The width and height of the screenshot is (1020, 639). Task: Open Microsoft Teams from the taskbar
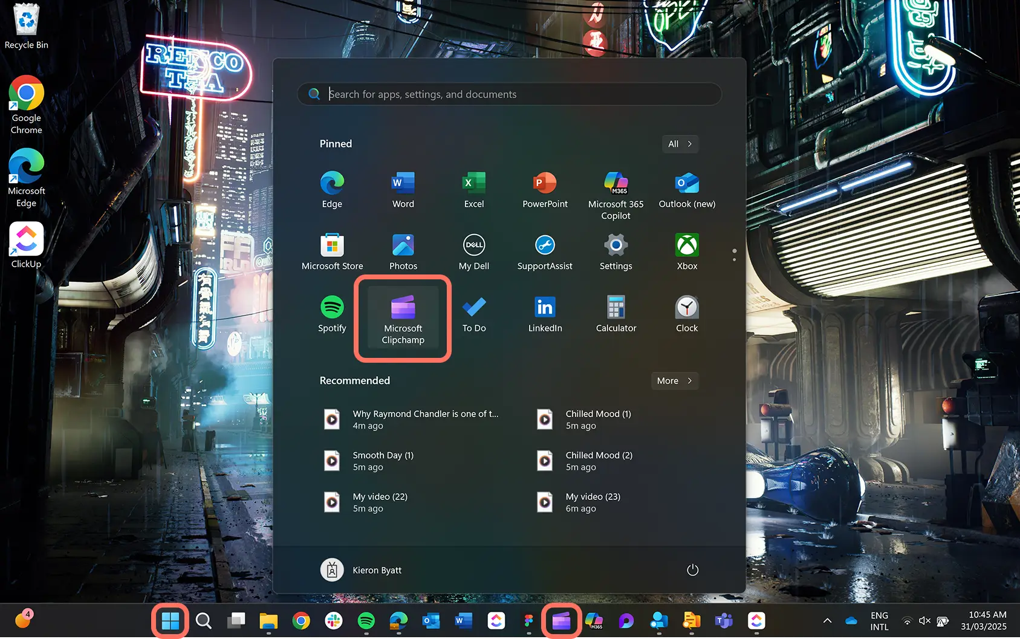[x=724, y=621]
